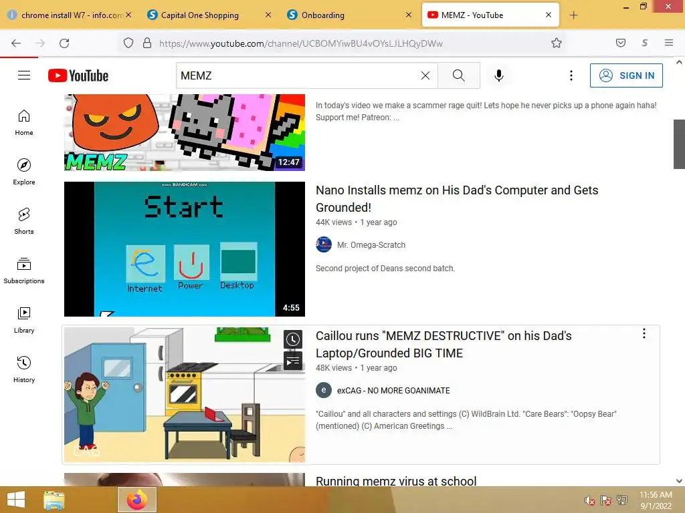Click Mr. Omega-Scratch channel avatar
685x513 pixels.
324,244
